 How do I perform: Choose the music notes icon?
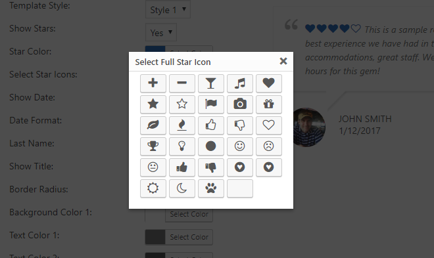(x=240, y=83)
